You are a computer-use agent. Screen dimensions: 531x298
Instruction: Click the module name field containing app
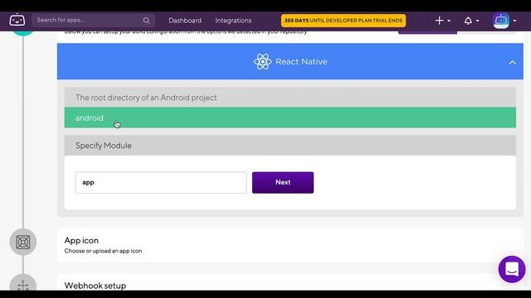[x=161, y=182]
